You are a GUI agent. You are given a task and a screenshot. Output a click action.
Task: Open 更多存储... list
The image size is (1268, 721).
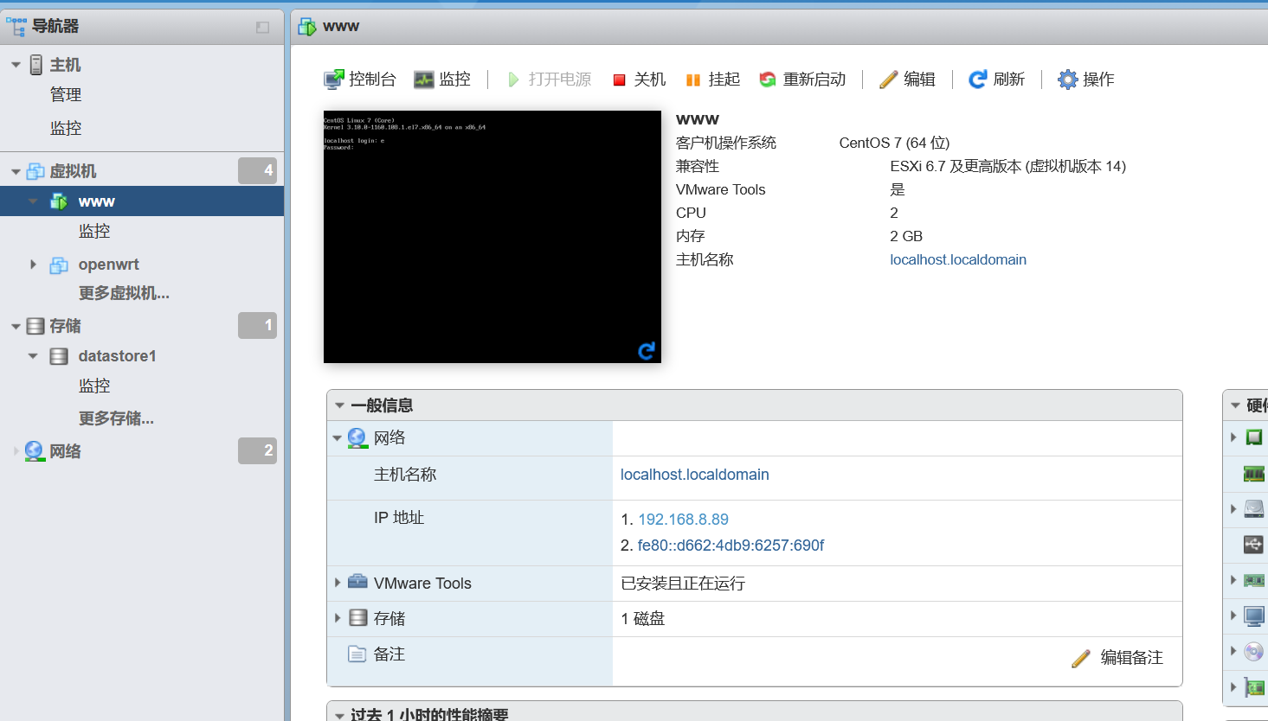click(116, 418)
